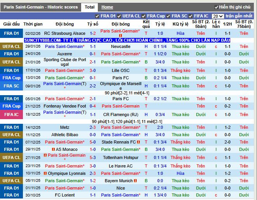Viewport: 257px width, 200px height.
Task: Open the 5-3 score against Tottenham Hotspur
Action: click(x=93, y=157)
